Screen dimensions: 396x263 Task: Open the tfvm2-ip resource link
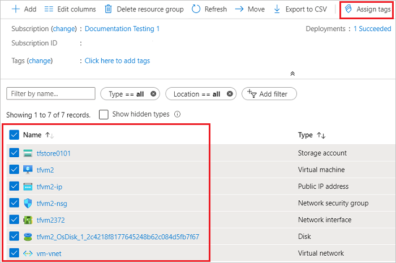(x=49, y=187)
